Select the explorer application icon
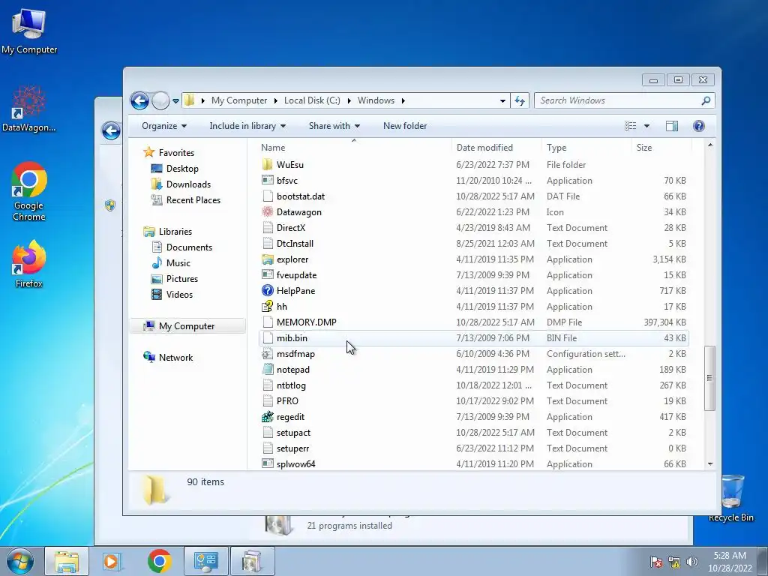Image resolution: width=768 pixels, height=576 pixels. pyautogui.click(x=268, y=259)
